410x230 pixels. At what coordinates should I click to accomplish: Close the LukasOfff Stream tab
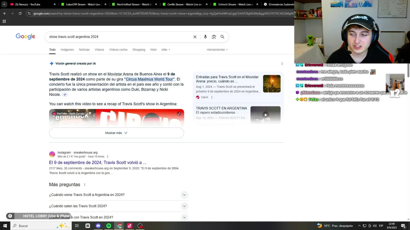[105, 4]
